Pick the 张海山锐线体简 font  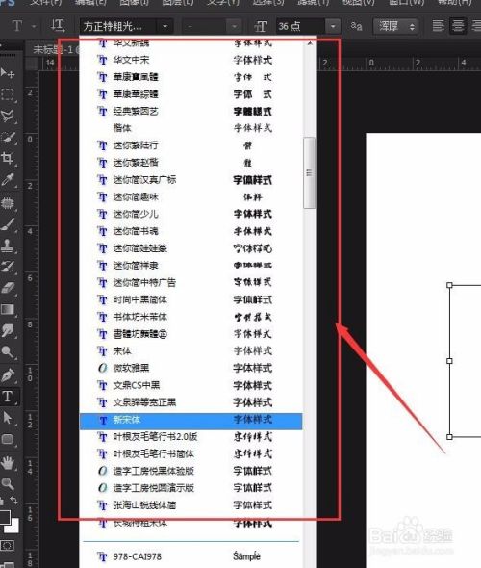[x=190, y=505]
